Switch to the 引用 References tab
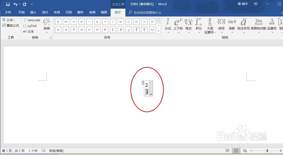The image size is (283, 155). click(68, 12)
